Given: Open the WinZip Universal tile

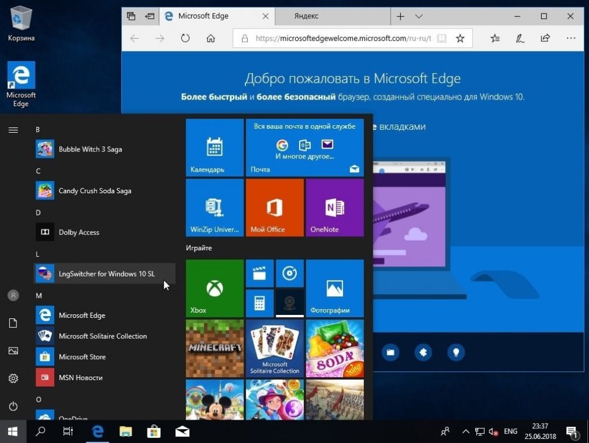Looking at the screenshot, I should pyautogui.click(x=215, y=207).
